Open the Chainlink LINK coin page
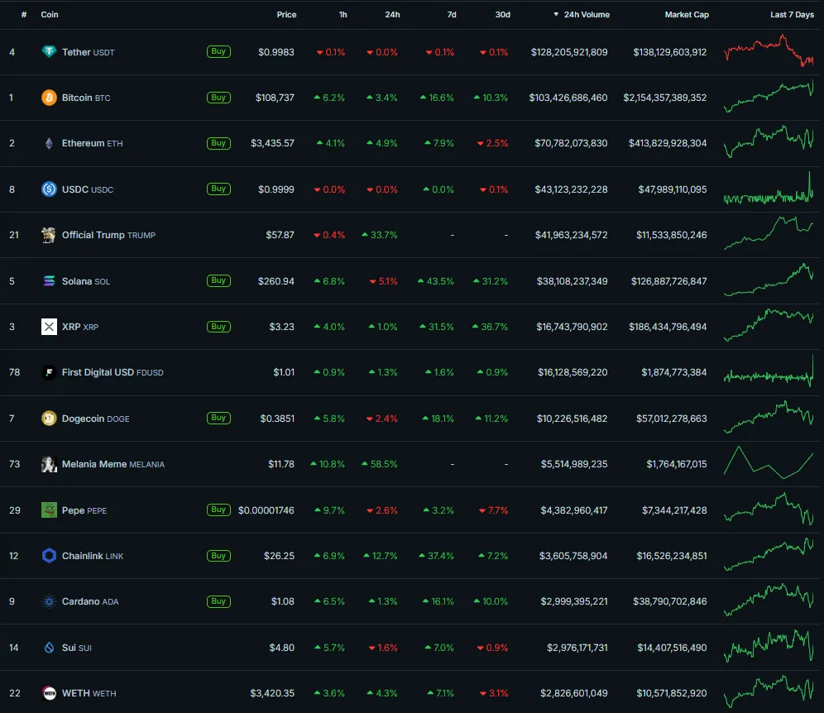The height and width of the screenshot is (713, 824). tap(93, 556)
